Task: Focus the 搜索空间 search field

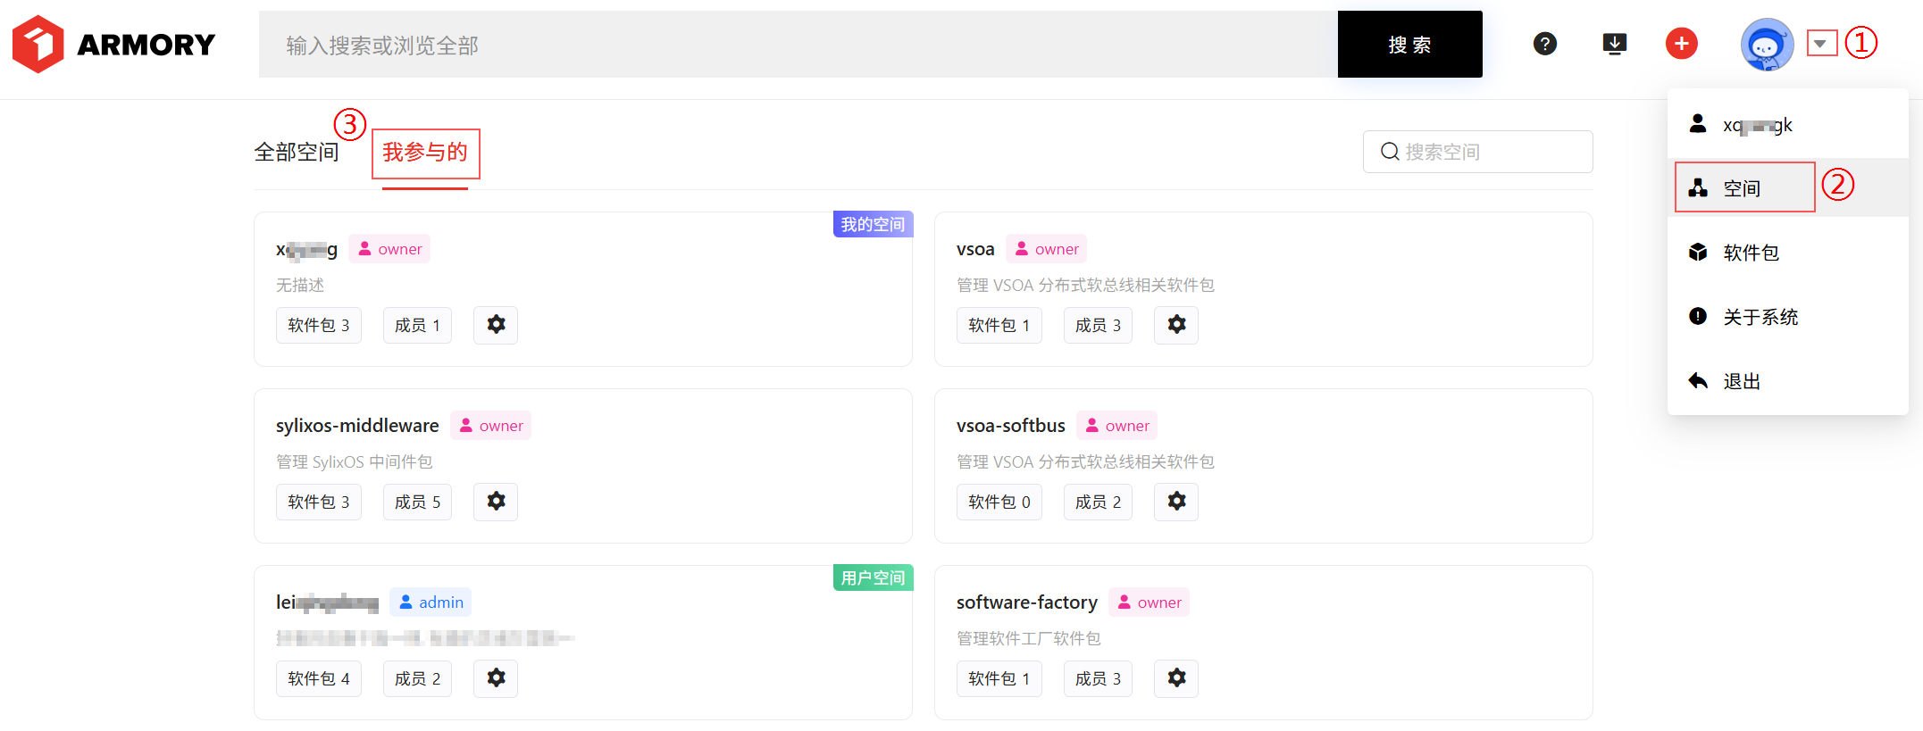Action: [x=1487, y=152]
